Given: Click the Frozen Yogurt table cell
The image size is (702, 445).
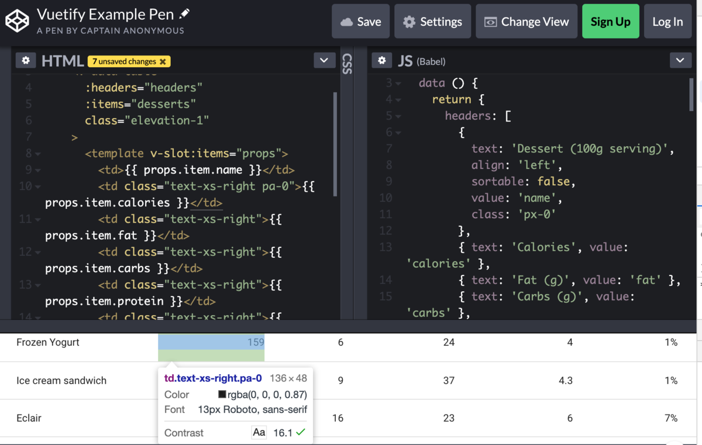Looking at the screenshot, I should pyautogui.click(x=48, y=342).
